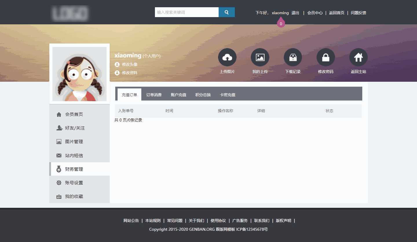Open the 修改资料 link
Screen dimensions: 417x242
click(x=129, y=73)
